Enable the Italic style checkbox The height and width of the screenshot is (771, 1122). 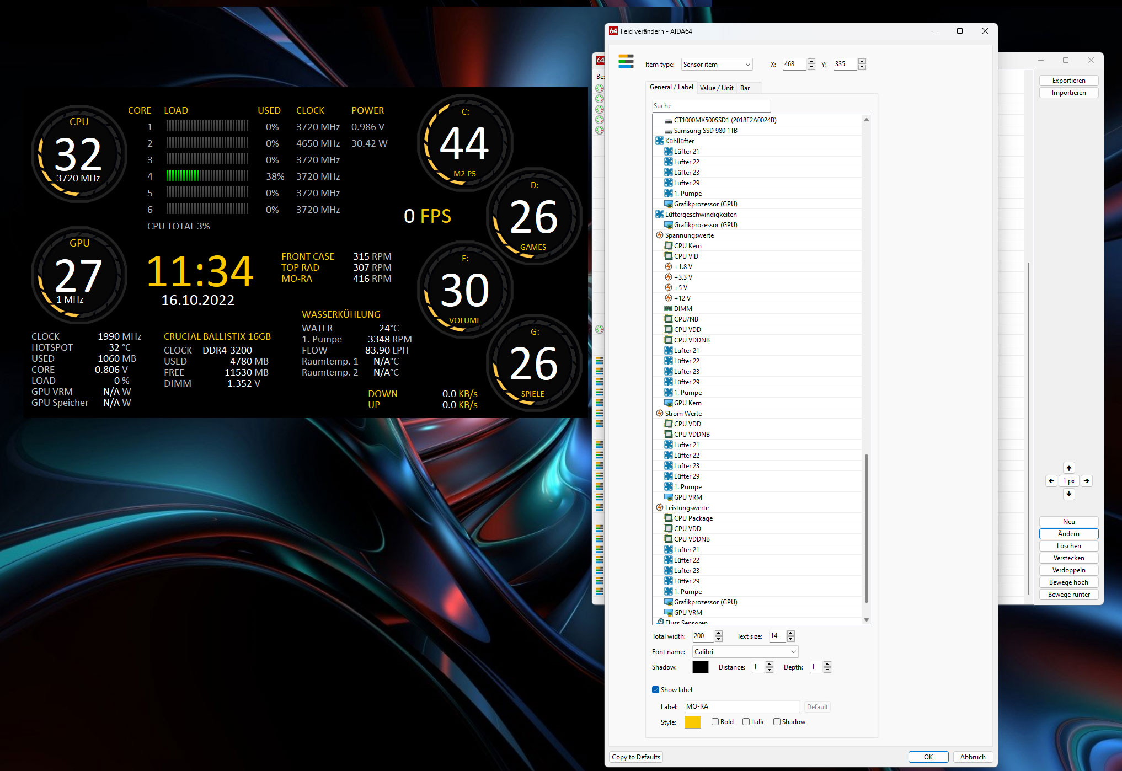coord(746,722)
